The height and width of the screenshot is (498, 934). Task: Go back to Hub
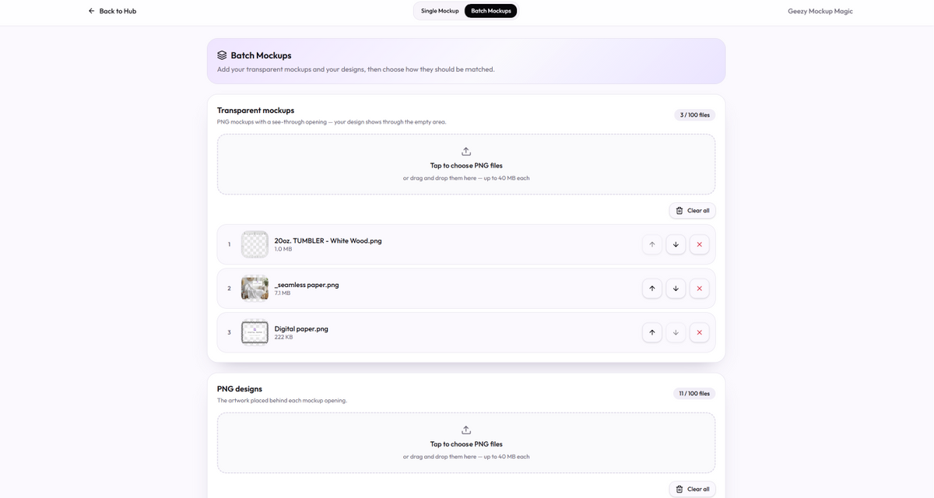112,11
